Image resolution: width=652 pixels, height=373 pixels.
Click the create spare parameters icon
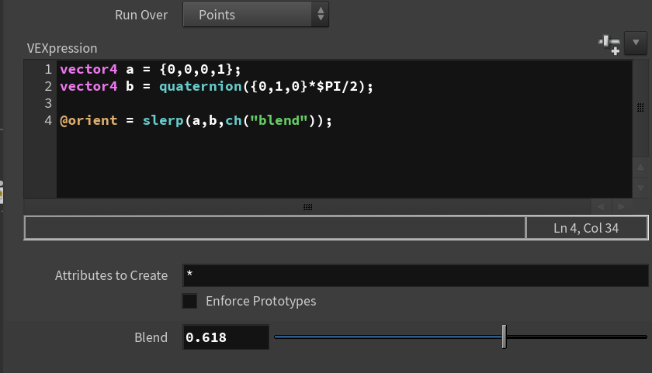pos(609,44)
